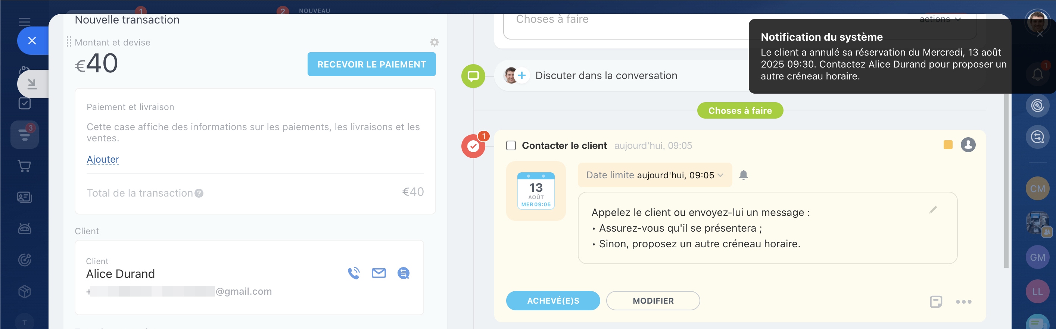Click the phone call icon for Alice Durand
This screenshot has width=1056, height=329.
click(353, 273)
